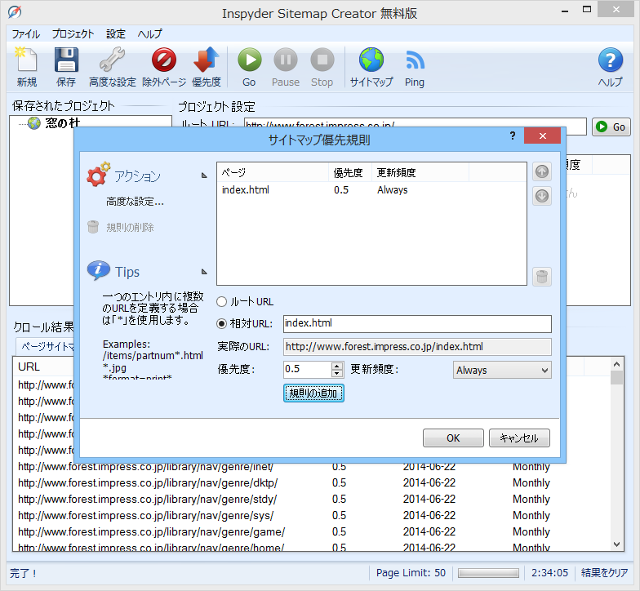Move rule up with the up arrow button
The height and width of the screenshot is (591, 640).
(x=542, y=171)
